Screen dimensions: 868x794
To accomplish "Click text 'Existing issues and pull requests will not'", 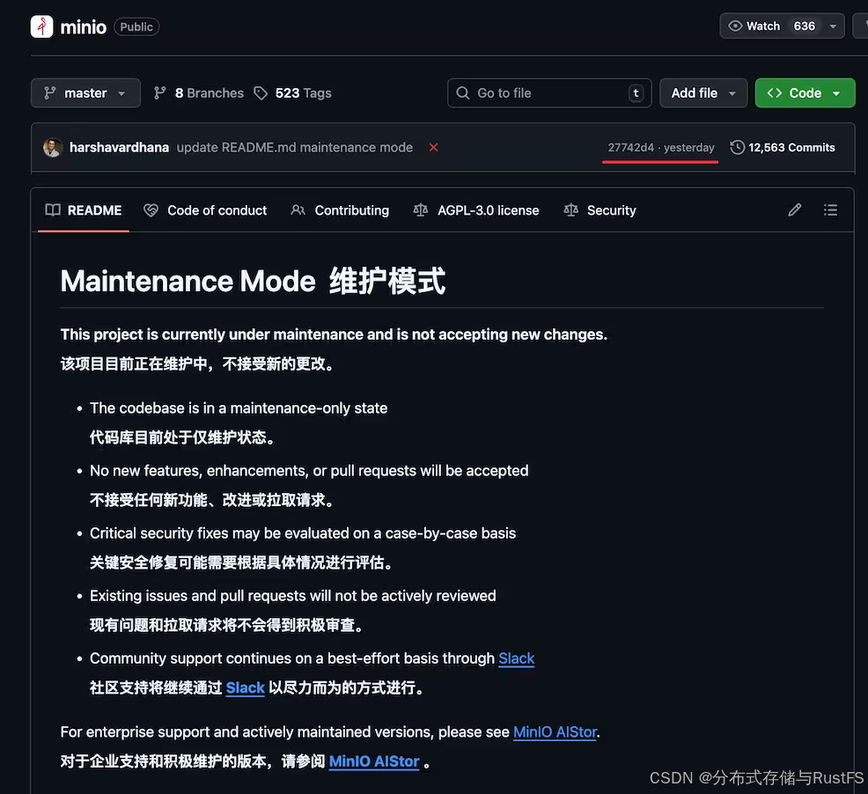I will click(223, 596).
